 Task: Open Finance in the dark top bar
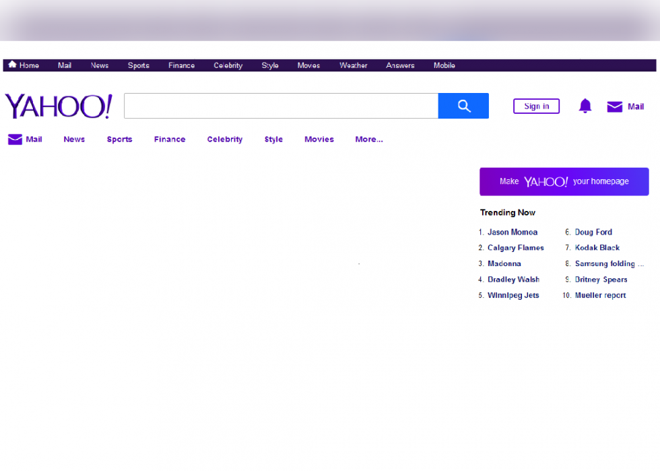point(181,65)
